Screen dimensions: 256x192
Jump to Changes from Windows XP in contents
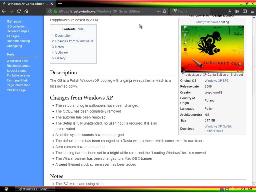click(x=75, y=41)
